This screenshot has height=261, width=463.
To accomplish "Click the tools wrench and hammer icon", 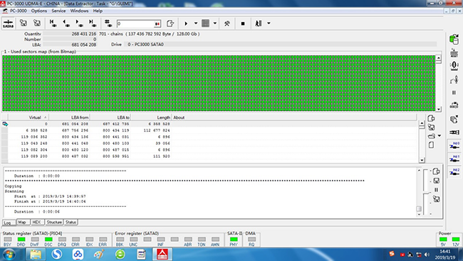I will click(227, 23).
